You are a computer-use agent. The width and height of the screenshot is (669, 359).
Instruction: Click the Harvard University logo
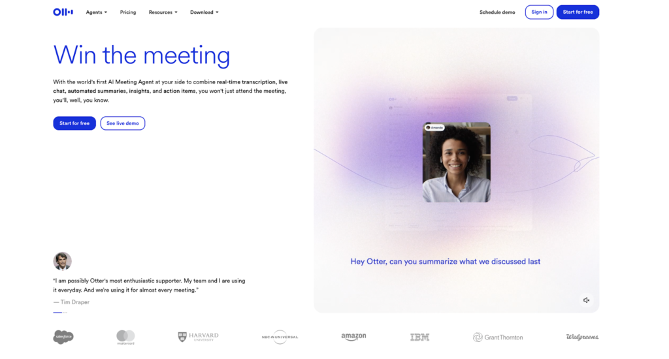point(198,337)
